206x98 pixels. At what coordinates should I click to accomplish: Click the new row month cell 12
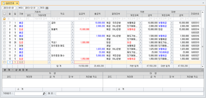(10, 62)
